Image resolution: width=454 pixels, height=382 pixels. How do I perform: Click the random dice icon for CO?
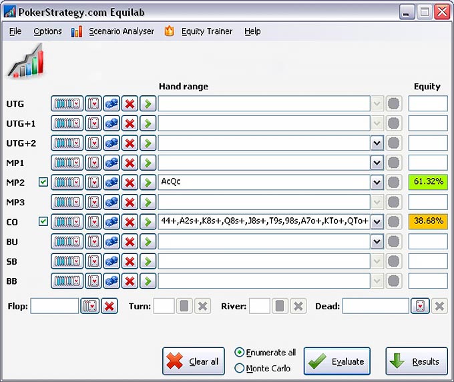pos(111,221)
